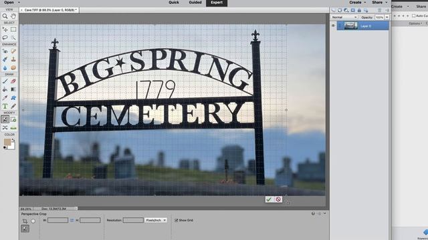Switch to Quick edit mode
Image resolution: width=428 pixels, height=240 pixels.
pos(174,3)
